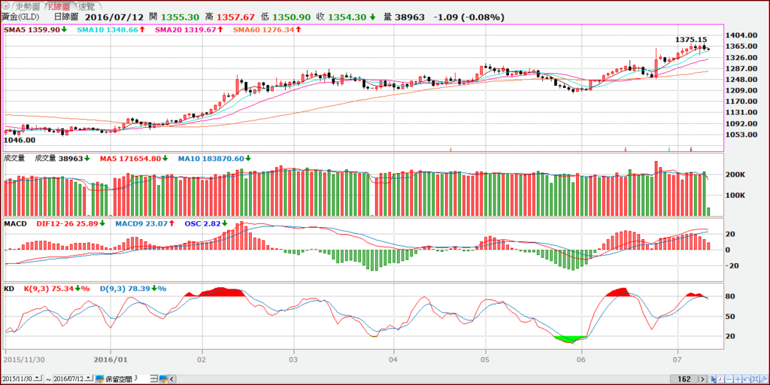Click the hand icon next to scroll-left arrow
Image resolution: width=770 pixels, height=385 pixels.
[x=163, y=379]
